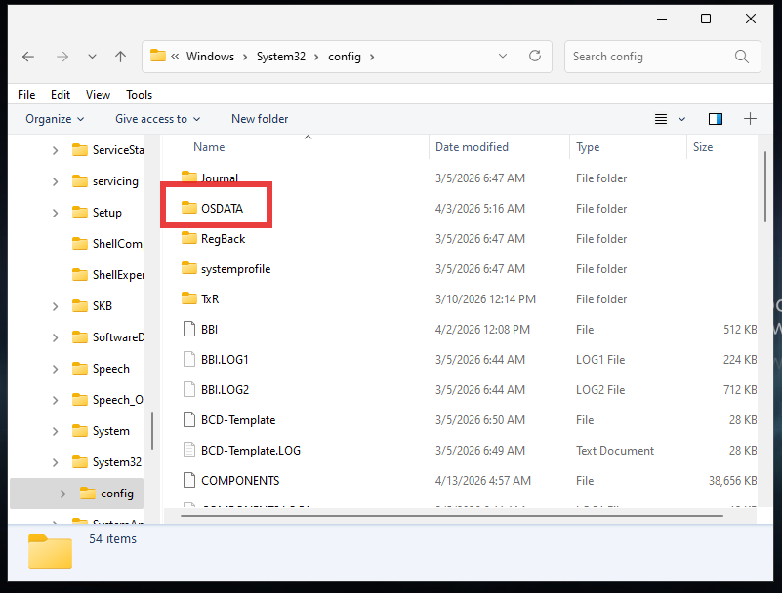782x593 pixels.
Task: Click the Text Document type cell
Action: [x=614, y=451]
